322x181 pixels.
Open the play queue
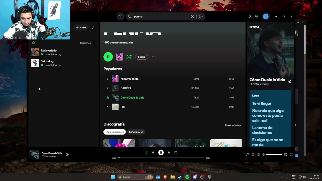pyautogui.click(x=253, y=155)
